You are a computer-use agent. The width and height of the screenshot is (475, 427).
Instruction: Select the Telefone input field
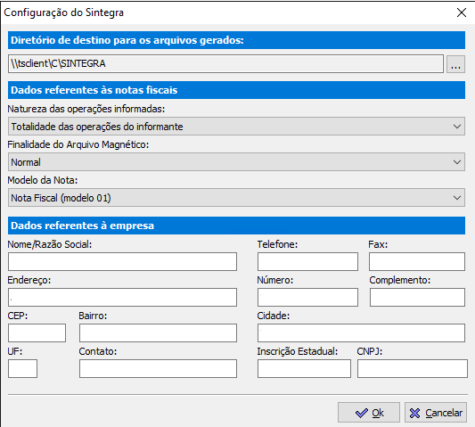[307, 261]
